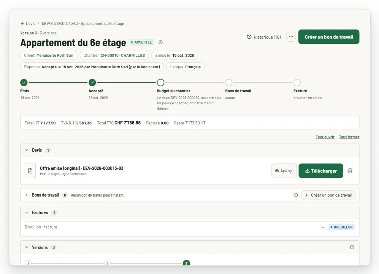Click the Offre émise (original) document title
The height and width of the screenshot is (274, 379).
[82, 169]
